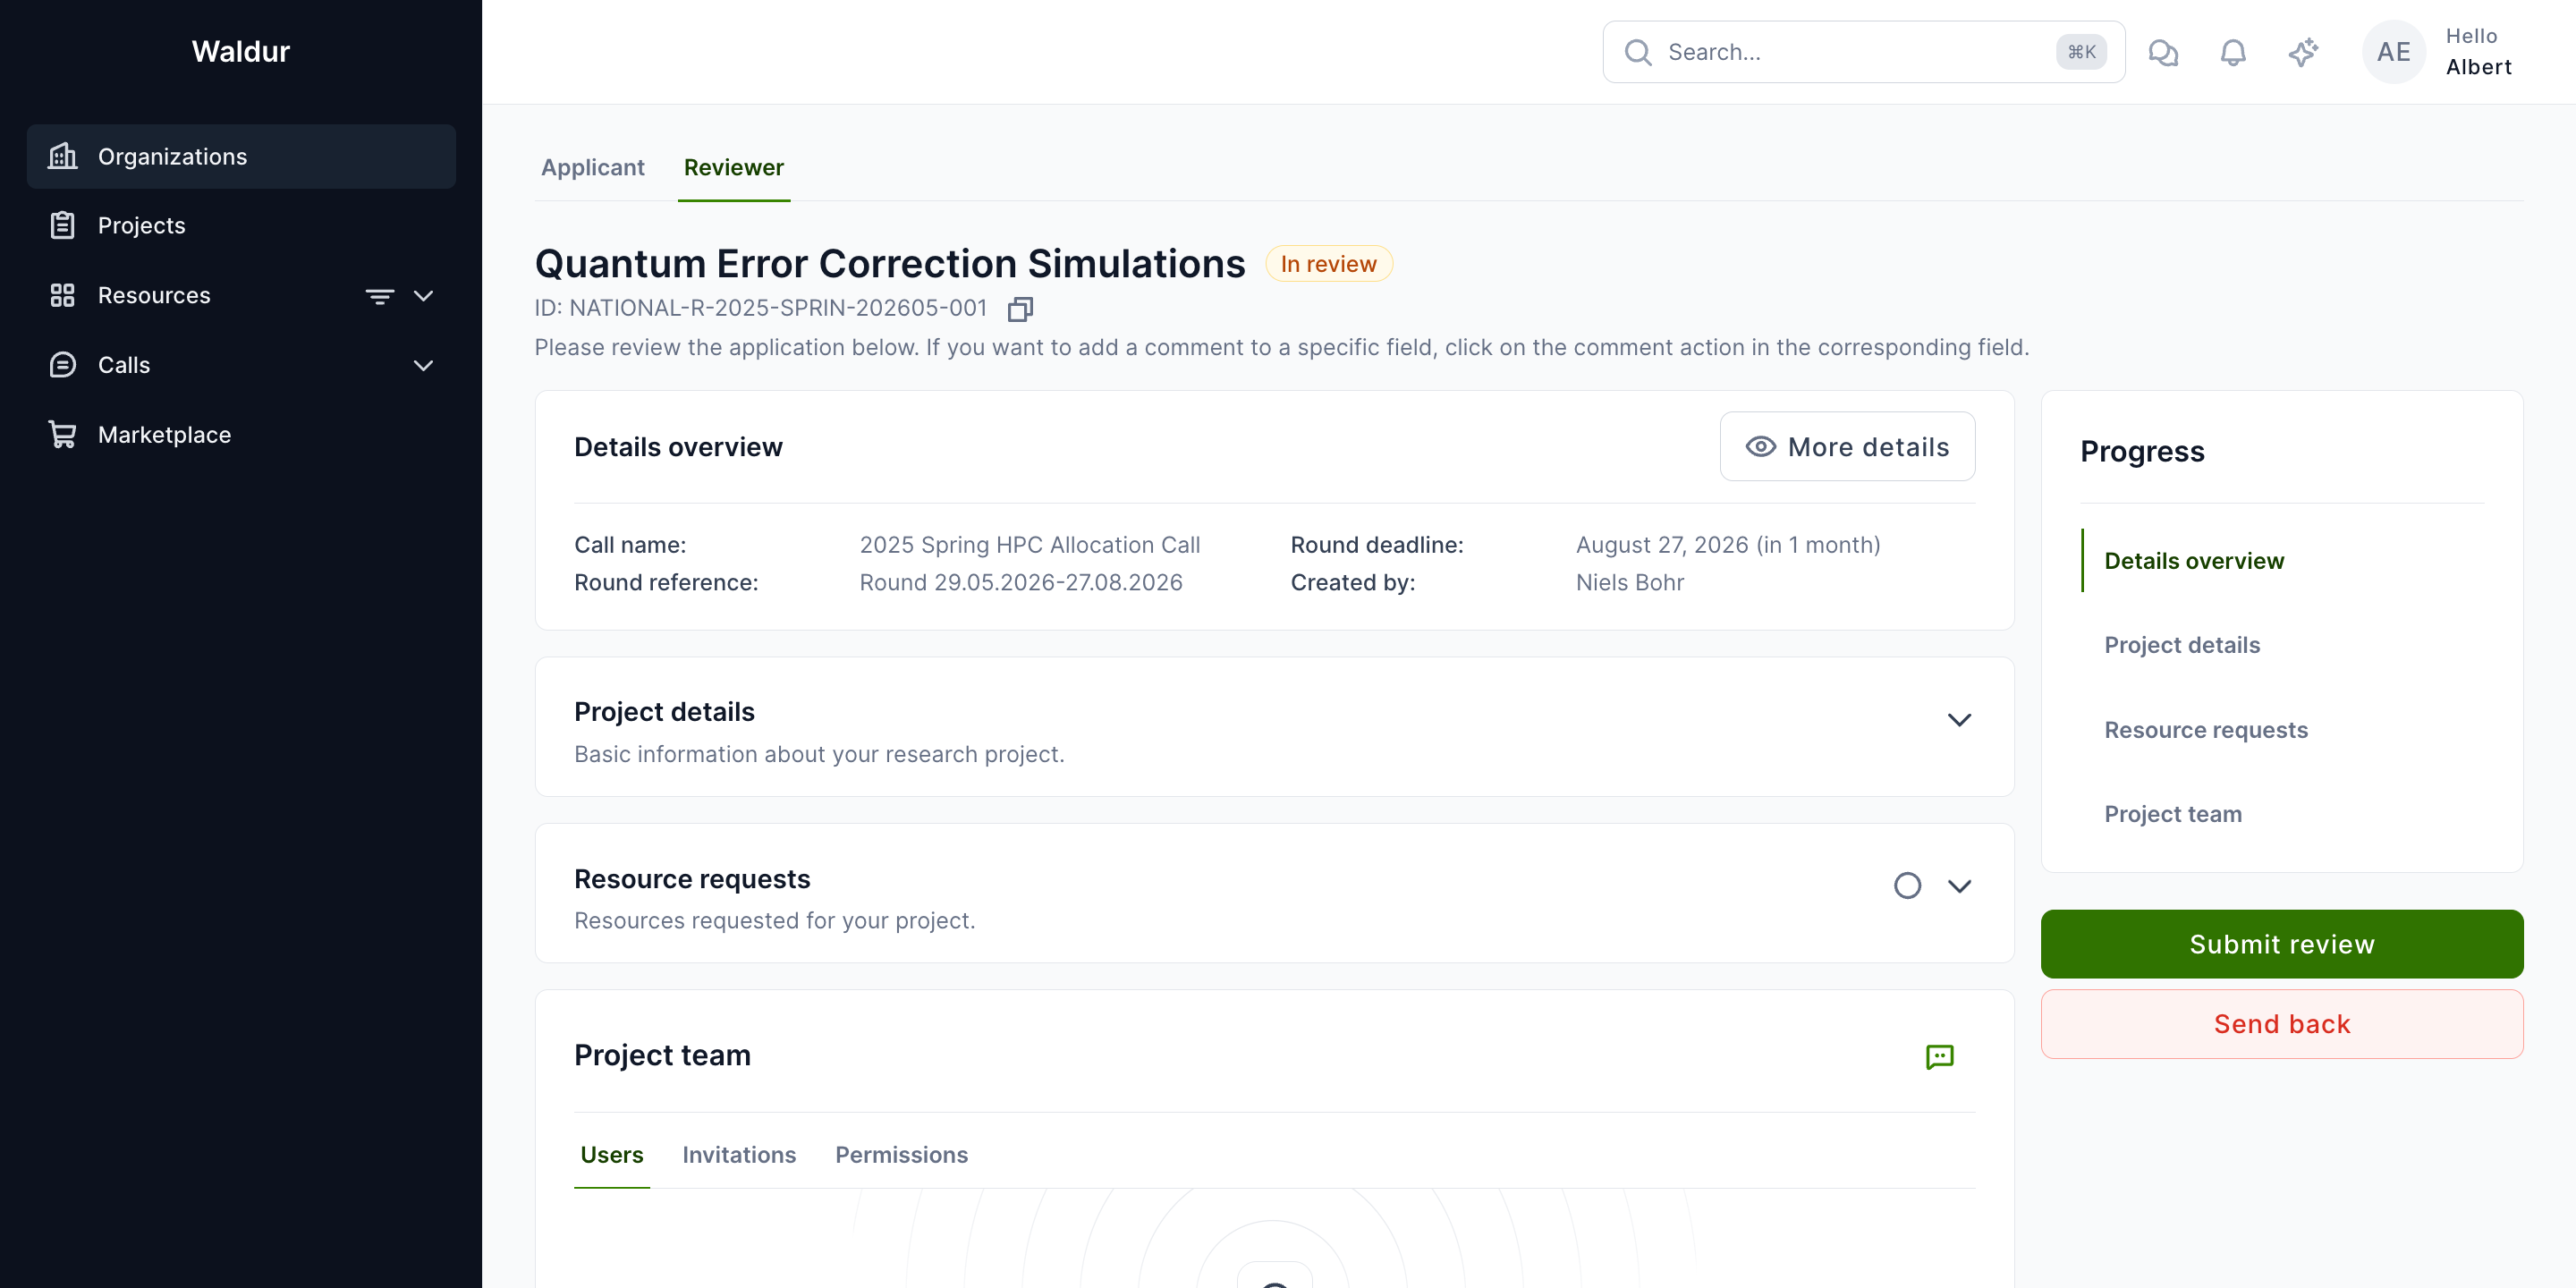Show more details with the eye button
The image size is (2576, 1288).
coord(1847,447)
